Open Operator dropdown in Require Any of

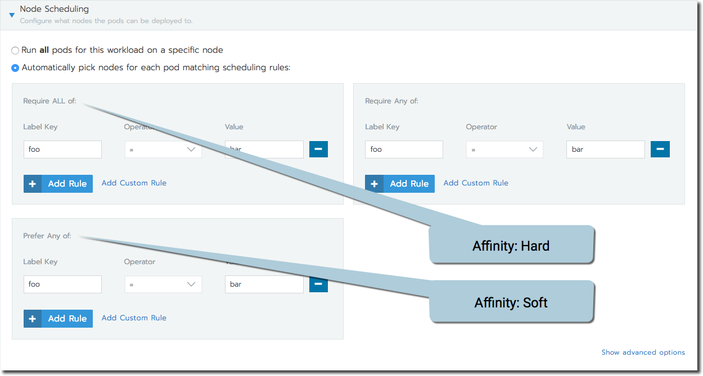point(504,150)
